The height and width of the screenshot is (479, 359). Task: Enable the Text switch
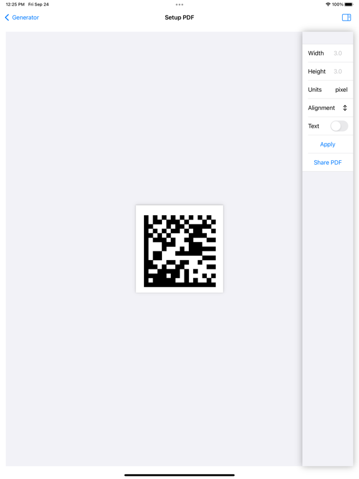coord(339,126)
